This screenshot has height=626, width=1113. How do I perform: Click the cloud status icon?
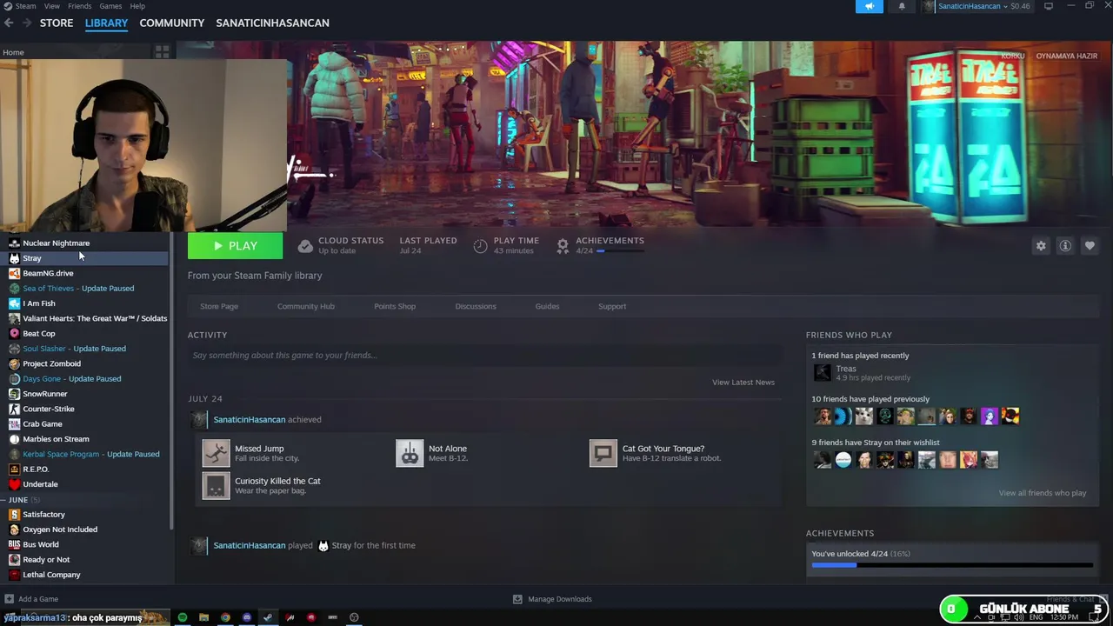[305, 246]
